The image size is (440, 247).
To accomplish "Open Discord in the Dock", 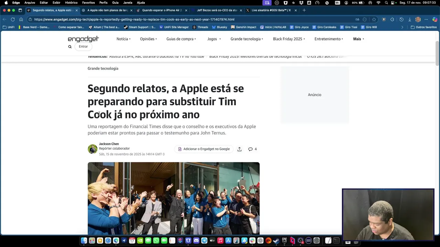I will pos(196,240).
